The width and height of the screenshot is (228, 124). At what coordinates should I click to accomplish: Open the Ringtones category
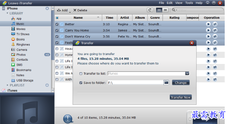[23, 45]
